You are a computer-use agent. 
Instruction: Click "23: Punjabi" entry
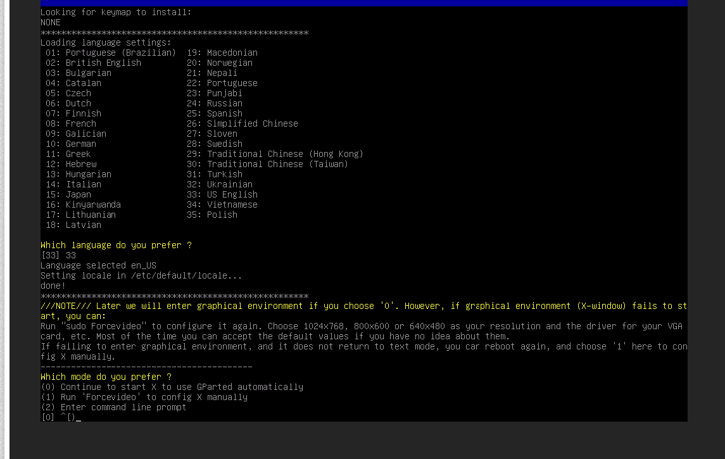[x=215, y=93]
